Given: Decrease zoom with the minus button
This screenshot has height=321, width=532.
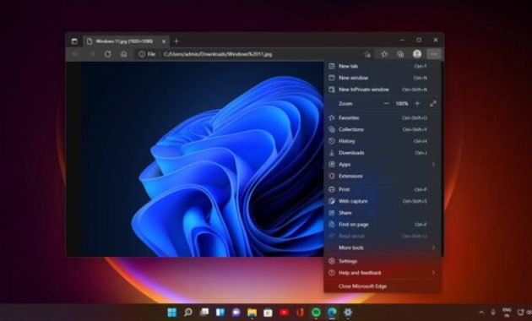Looking at the screenshot, I should 387,104.
